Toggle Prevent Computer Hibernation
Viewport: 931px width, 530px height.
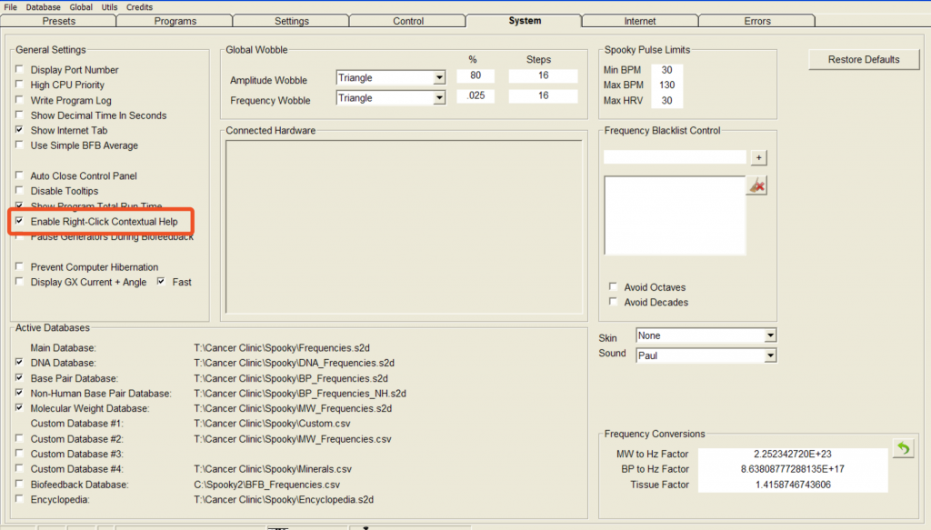pyautogui.click(x=20, y=267)
